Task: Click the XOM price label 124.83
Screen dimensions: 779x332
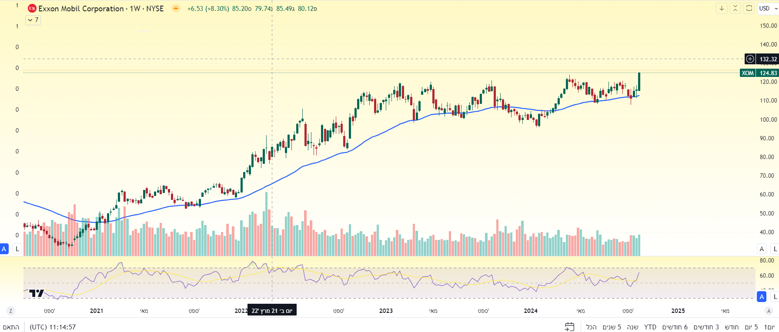Action: click(759, 73)
